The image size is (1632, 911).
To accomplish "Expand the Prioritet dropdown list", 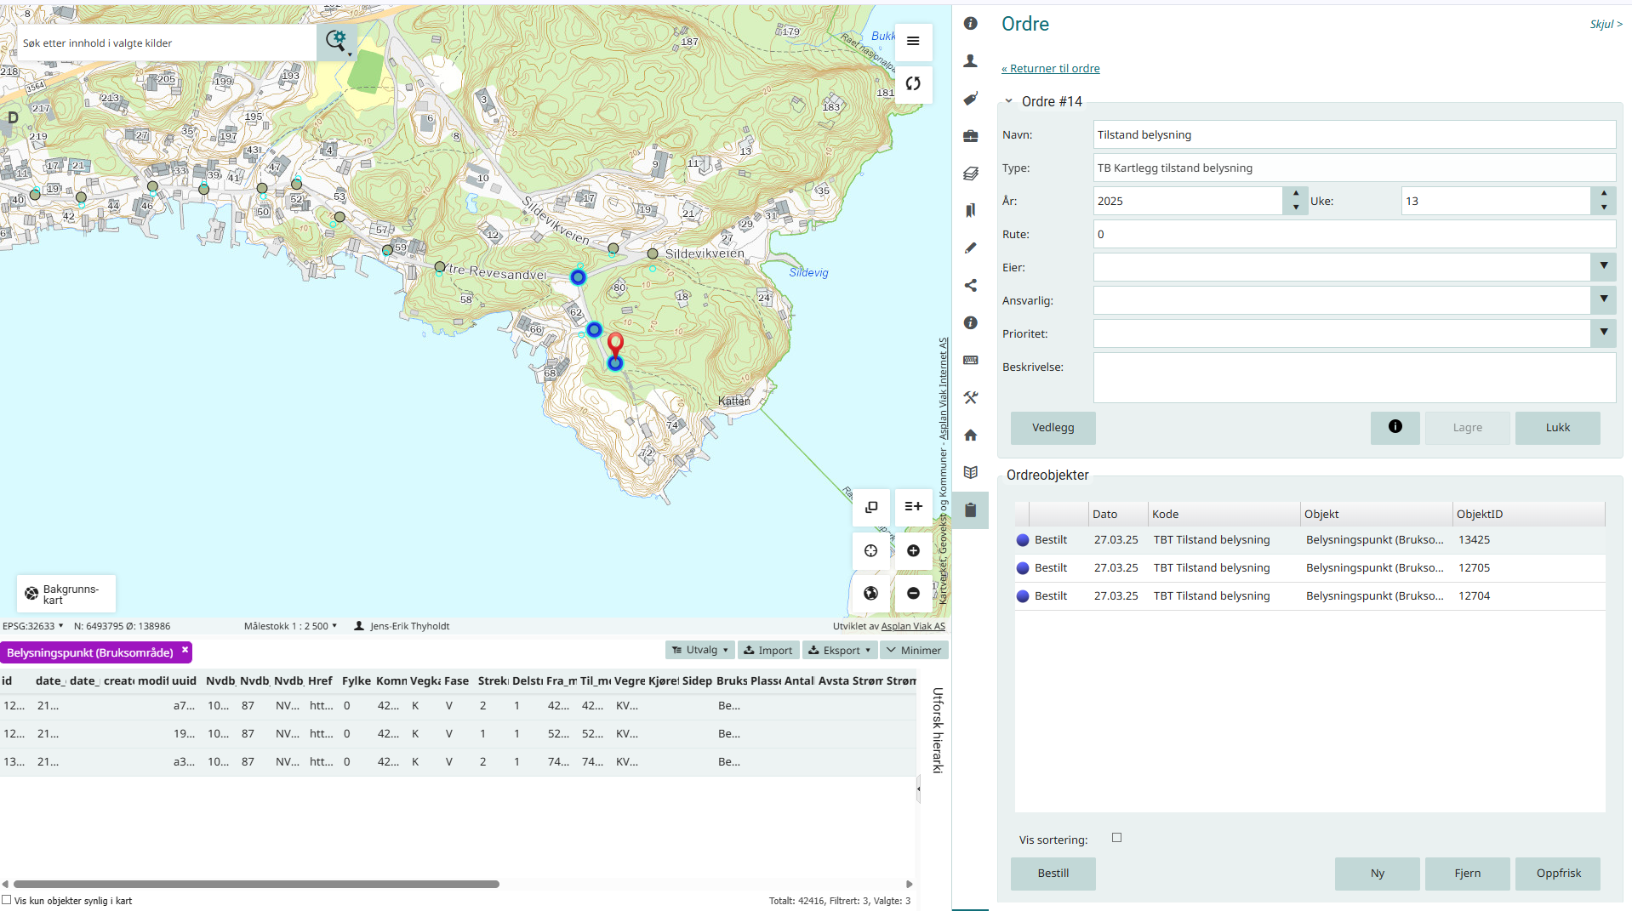I will point(1603,333).
